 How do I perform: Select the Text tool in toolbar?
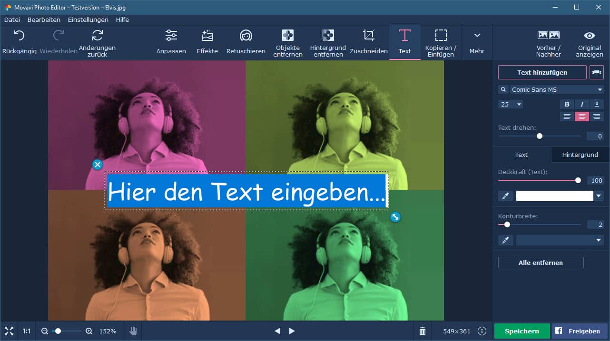click(x=405, y=42)
